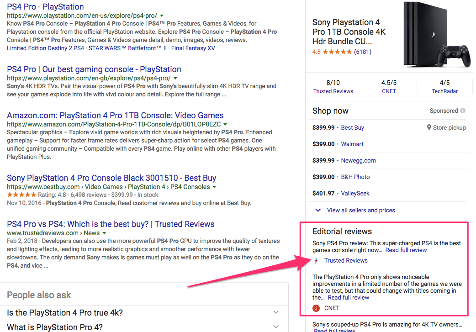Open TechRadar 4/5 score link
The width and height of the screenshot is (476, 332).
click(445, 91)
